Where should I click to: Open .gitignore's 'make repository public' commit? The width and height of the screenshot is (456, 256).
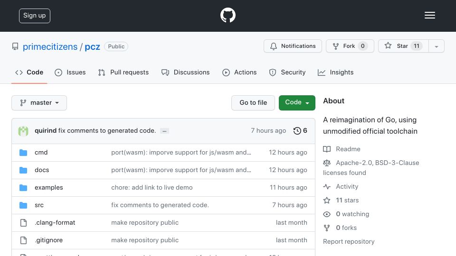coord(145,240)
